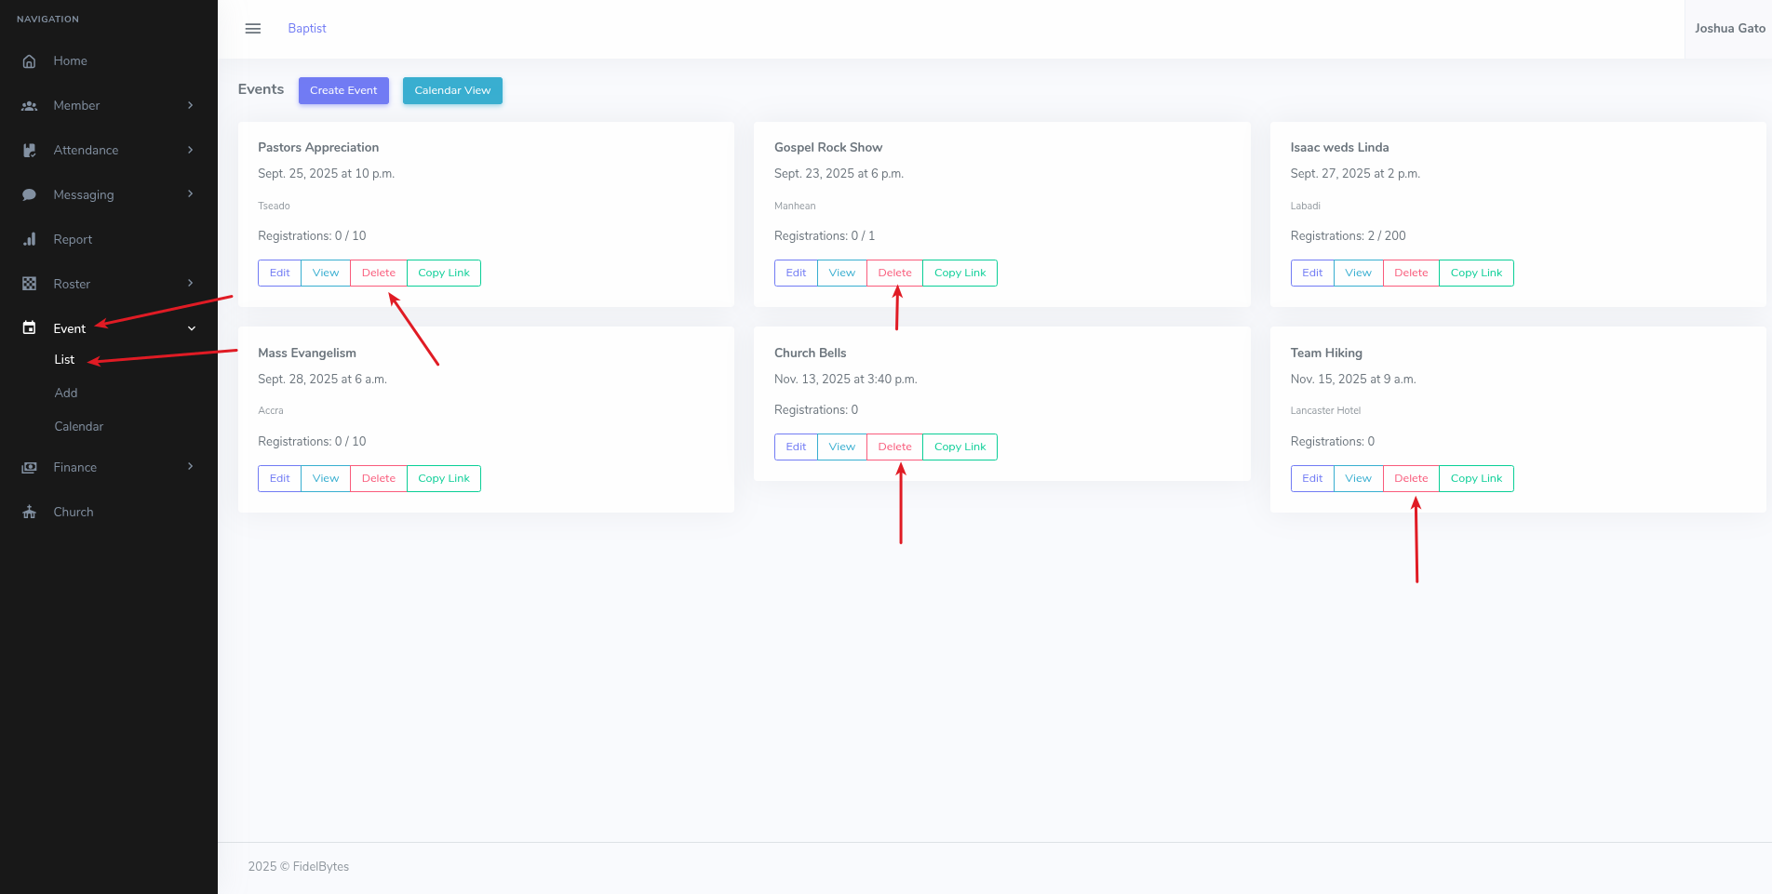This screenshot has width=1772, height=894.
Task: Click the Member people icon
Action: 29,106
